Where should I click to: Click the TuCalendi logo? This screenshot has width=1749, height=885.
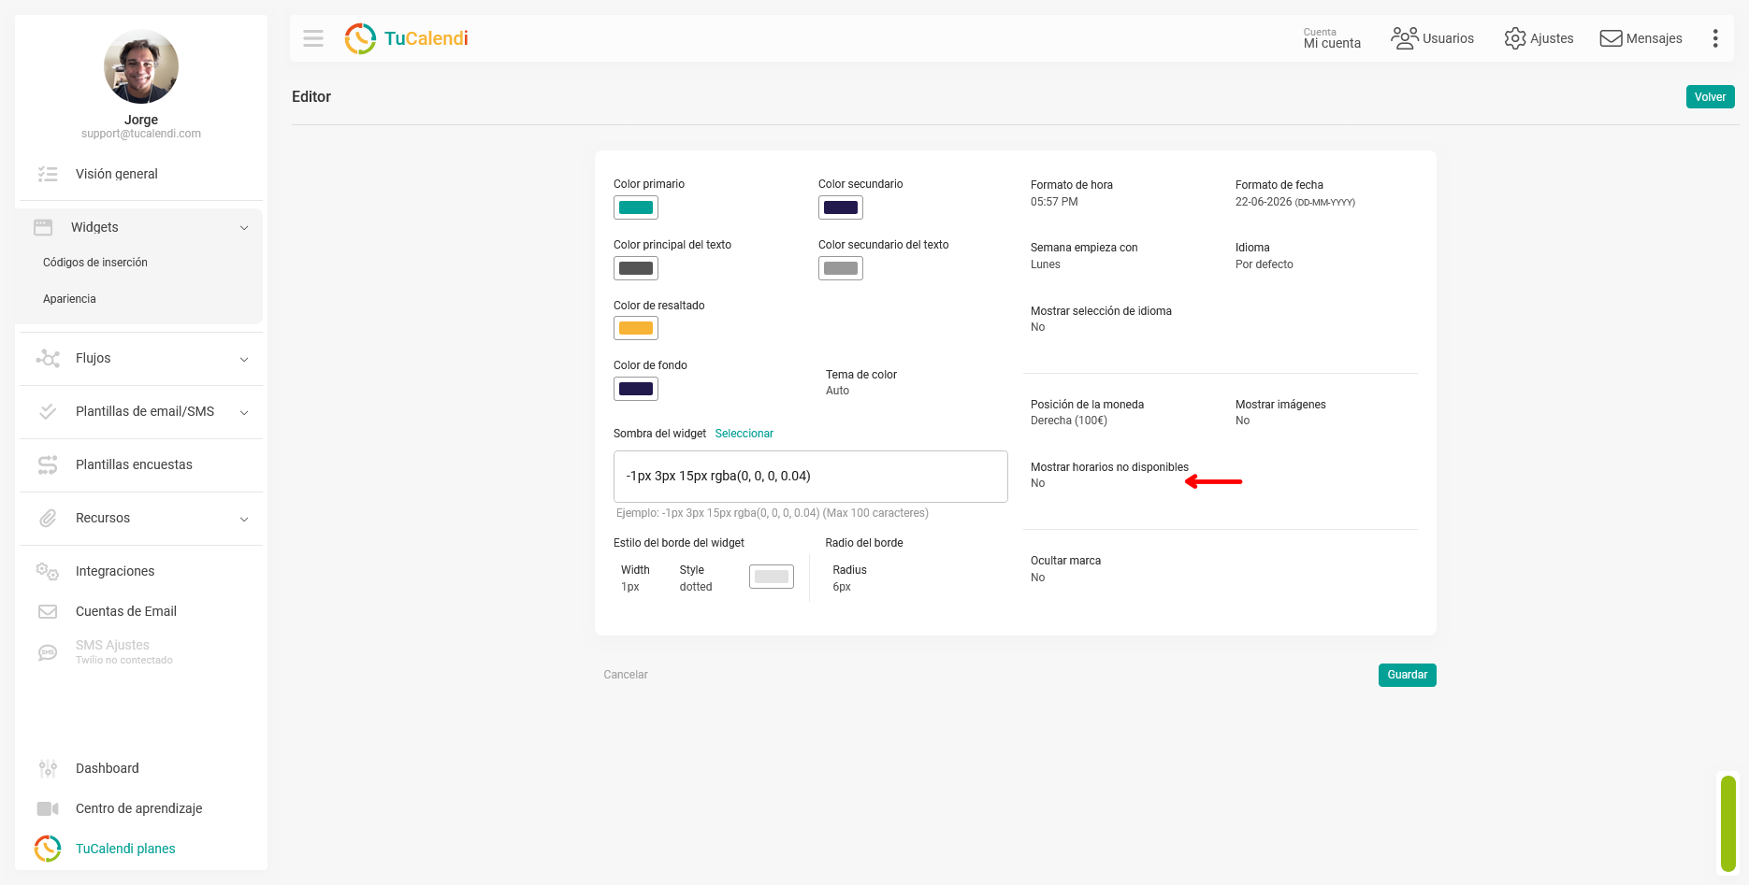[x=406, y=38]
